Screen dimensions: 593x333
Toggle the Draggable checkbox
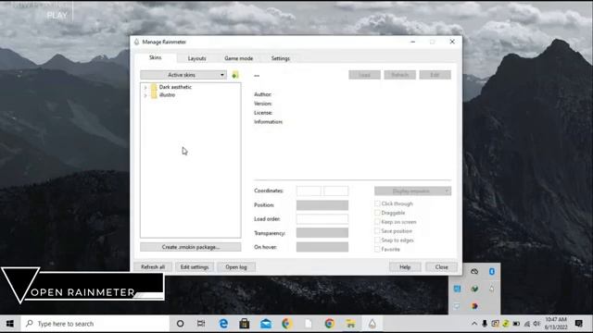click(377, 213)
